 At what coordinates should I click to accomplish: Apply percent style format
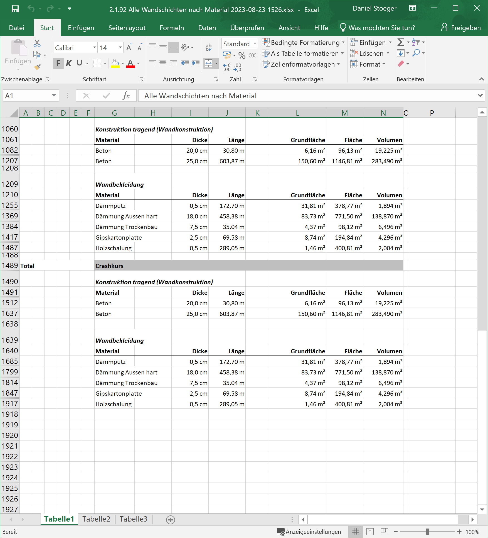[x=242, y=55]
